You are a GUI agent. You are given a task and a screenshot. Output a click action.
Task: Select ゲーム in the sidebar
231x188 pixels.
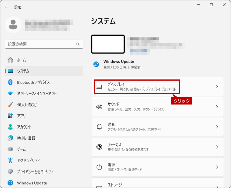point(44,149)
